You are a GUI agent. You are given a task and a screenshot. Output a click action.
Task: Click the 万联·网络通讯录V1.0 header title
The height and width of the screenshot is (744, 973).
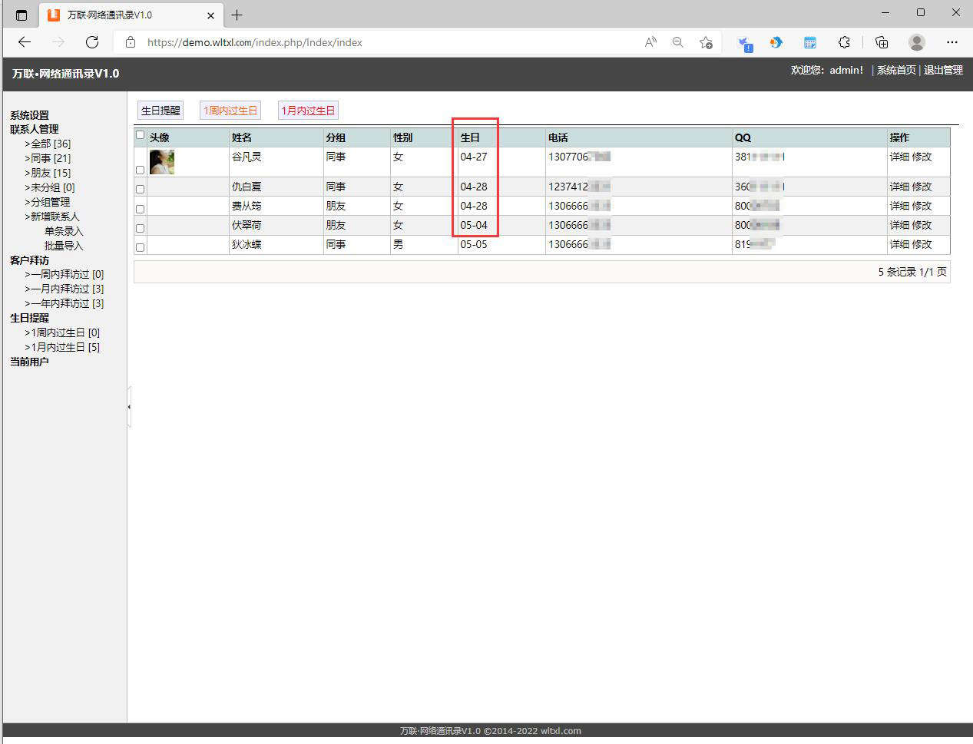65,74
